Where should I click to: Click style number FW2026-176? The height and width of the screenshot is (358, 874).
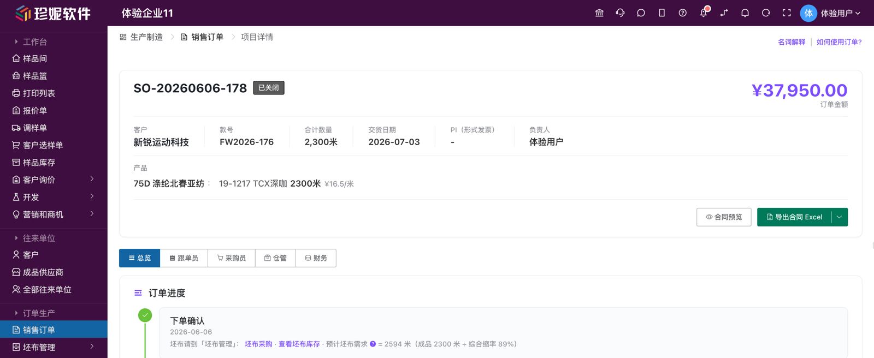[x=247, y=142]
